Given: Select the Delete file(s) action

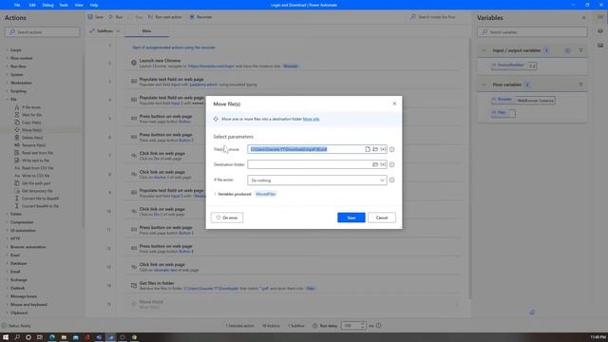Looking at the screenshot, I should [32, 138].
